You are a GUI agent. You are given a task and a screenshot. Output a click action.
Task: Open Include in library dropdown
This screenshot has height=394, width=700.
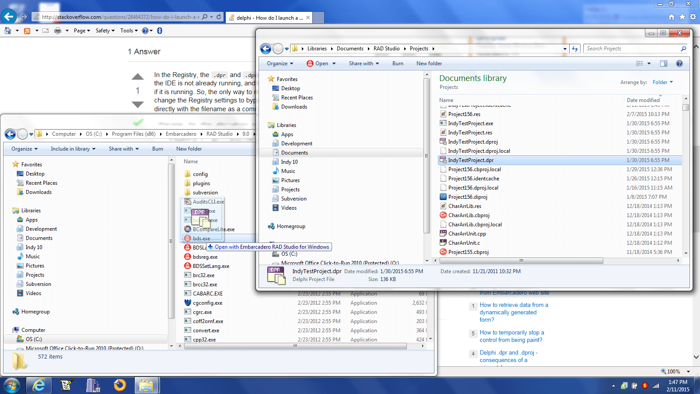(x=73, y=149)
